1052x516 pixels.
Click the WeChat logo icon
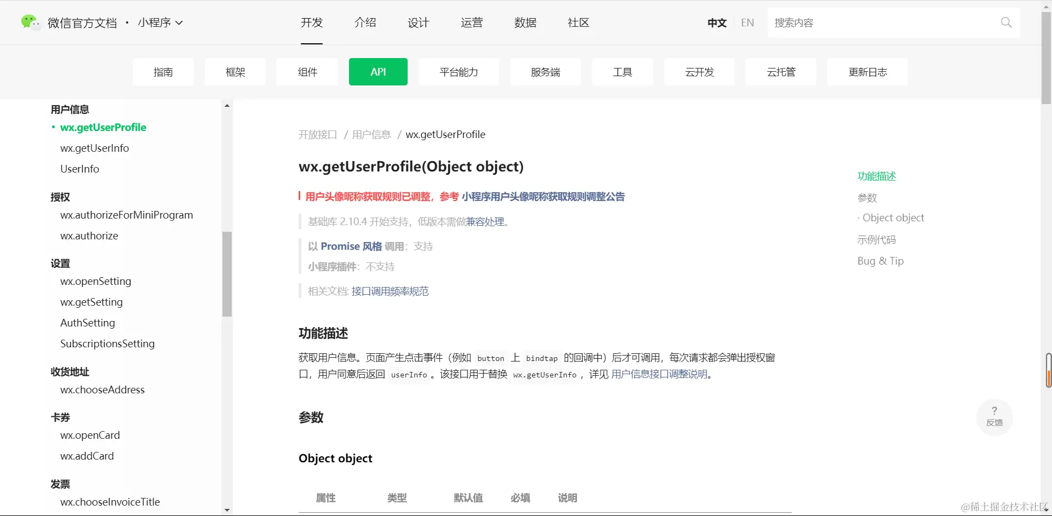pyautogui.click(x=30, y=22)
